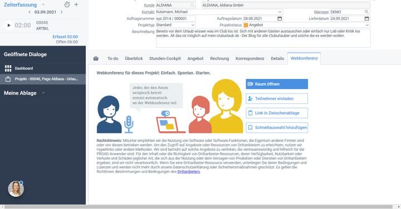Select the Webkonferenz tab

[304, 58]
